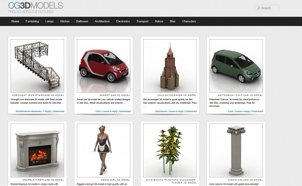Leave a reply on Smart car post
The height and width of the screenshot is (186, 302).
click(x=110, y=111)
